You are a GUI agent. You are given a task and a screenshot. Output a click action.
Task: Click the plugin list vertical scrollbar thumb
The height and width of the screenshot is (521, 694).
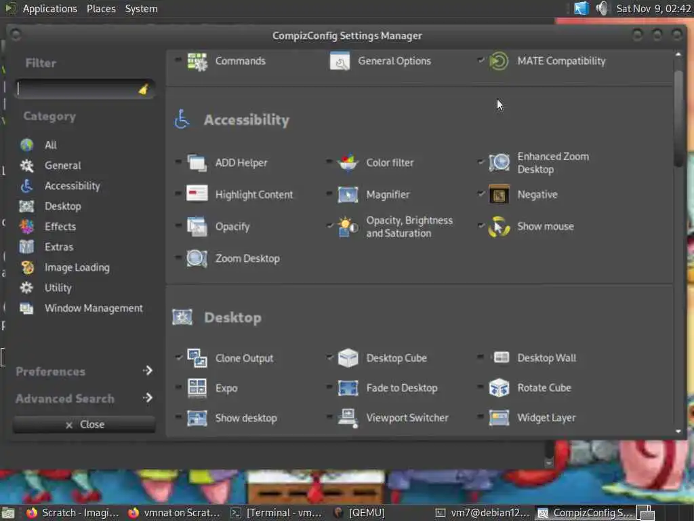tap(678, 118)
